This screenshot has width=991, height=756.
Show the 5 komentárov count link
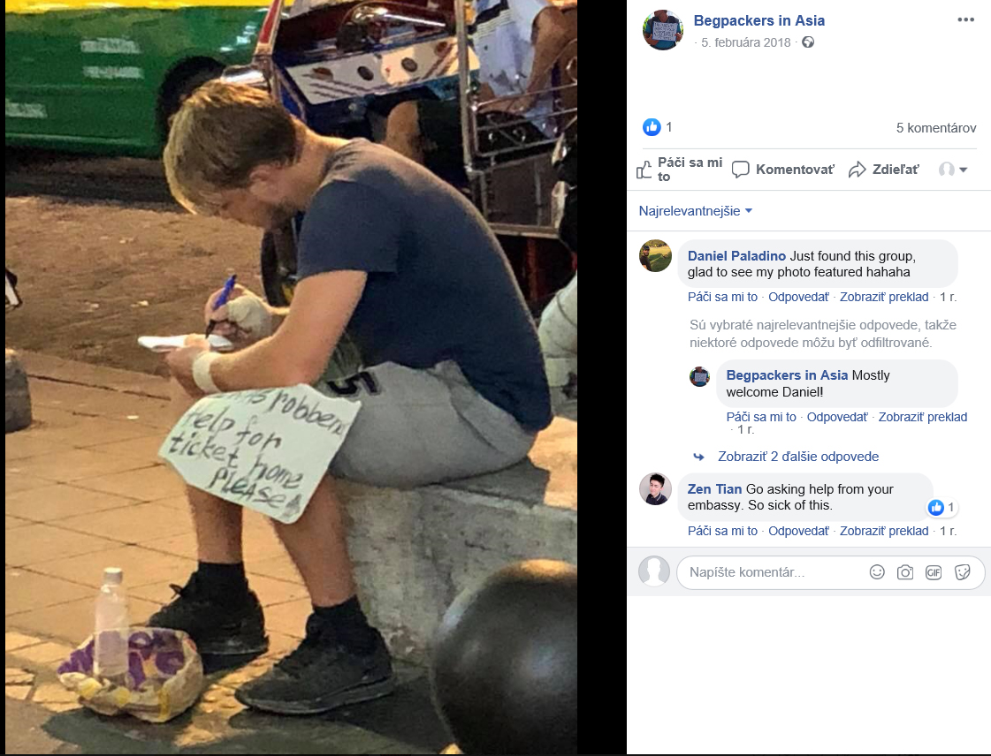click(936, 127)
